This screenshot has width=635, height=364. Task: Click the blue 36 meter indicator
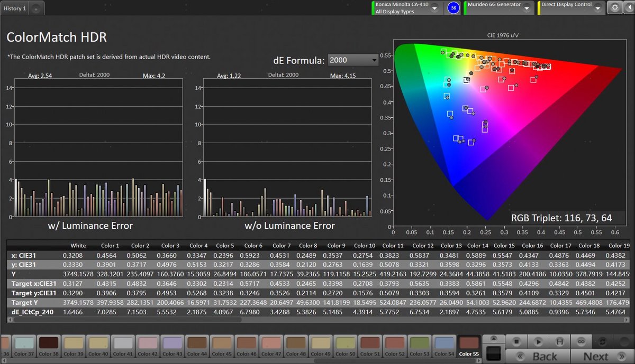click(453, 8)
